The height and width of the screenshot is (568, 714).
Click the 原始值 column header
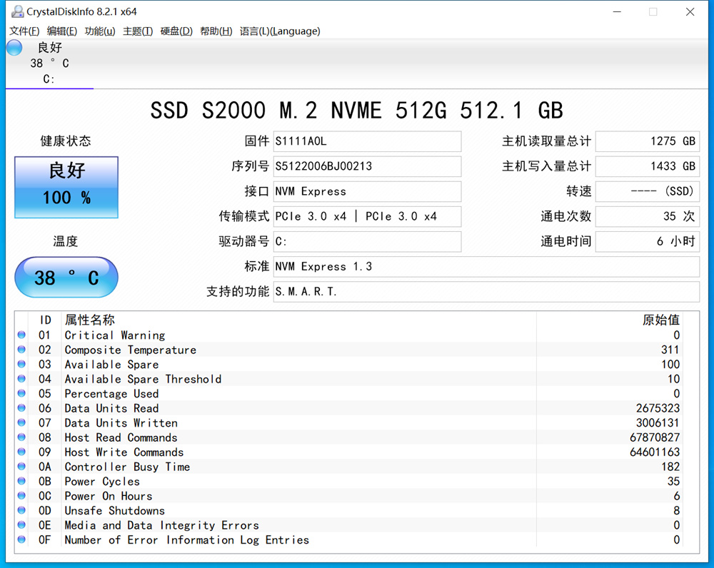pos(660,320)
